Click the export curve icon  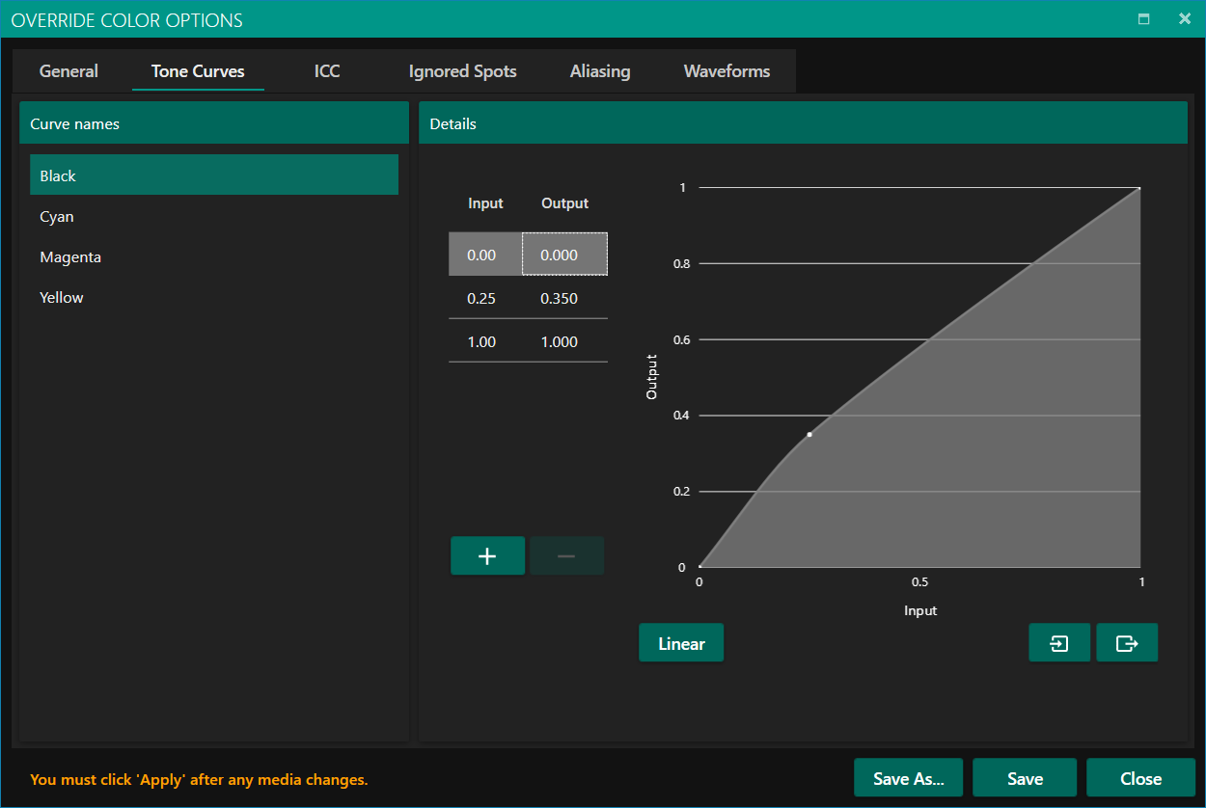pyautogui.click(x=1126, y=643)
